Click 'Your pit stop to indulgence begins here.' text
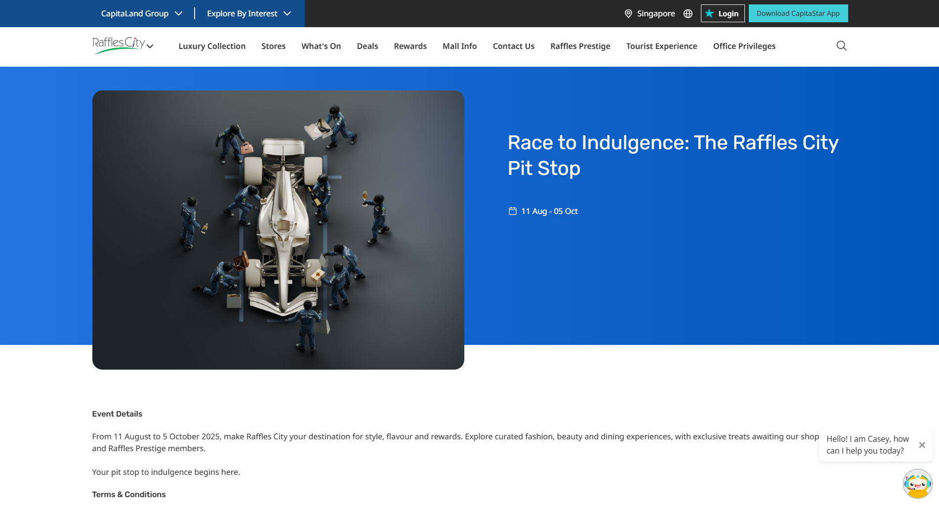Viewport: 939px width, 505px height. point(166,472)
